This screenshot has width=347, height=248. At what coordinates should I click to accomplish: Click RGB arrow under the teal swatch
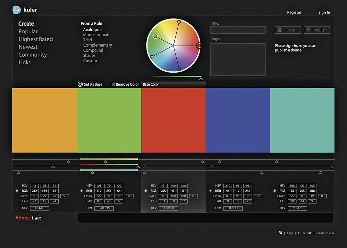point(275,191)
